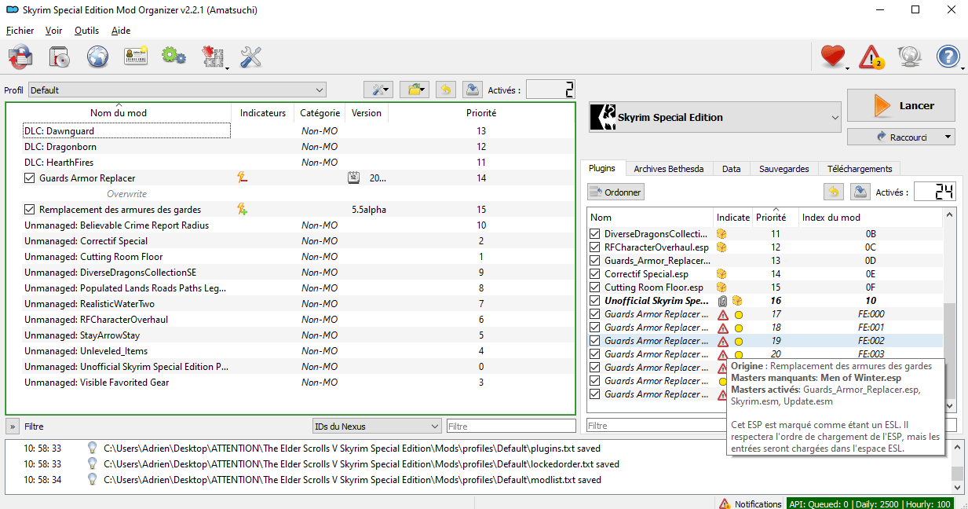Uncheck Remplacement des armures des gardes mod
The width and height of the screenshot is (968, 509).
(30, 210)
